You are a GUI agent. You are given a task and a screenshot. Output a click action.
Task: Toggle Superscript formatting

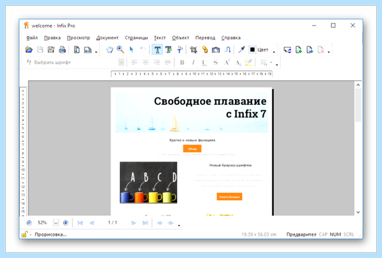coord(227,62)
